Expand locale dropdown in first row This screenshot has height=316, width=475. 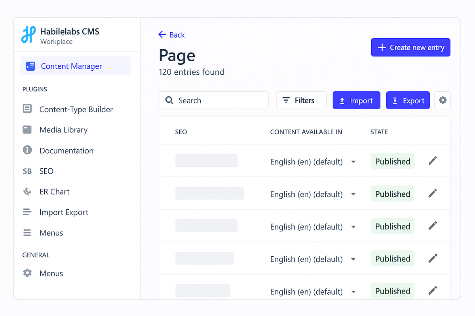[353, 162]
